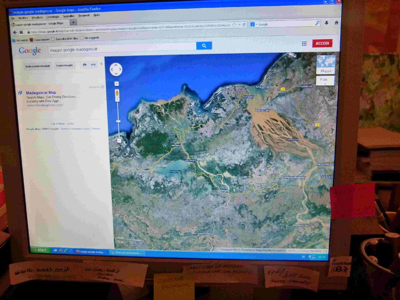Viewport: 400px width, 300px height.
Task: Open the Cronologia menu
Action: pyautogui.click(x=52, y=17)
